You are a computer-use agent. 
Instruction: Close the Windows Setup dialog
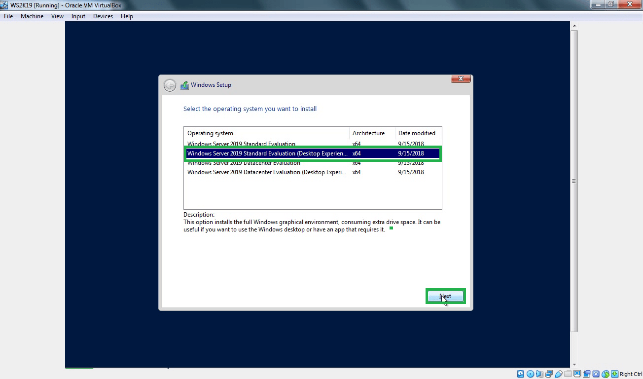pos(461,78)
